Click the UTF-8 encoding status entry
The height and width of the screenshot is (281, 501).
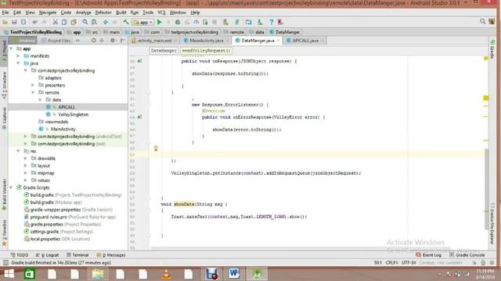[x=409, y=262]
